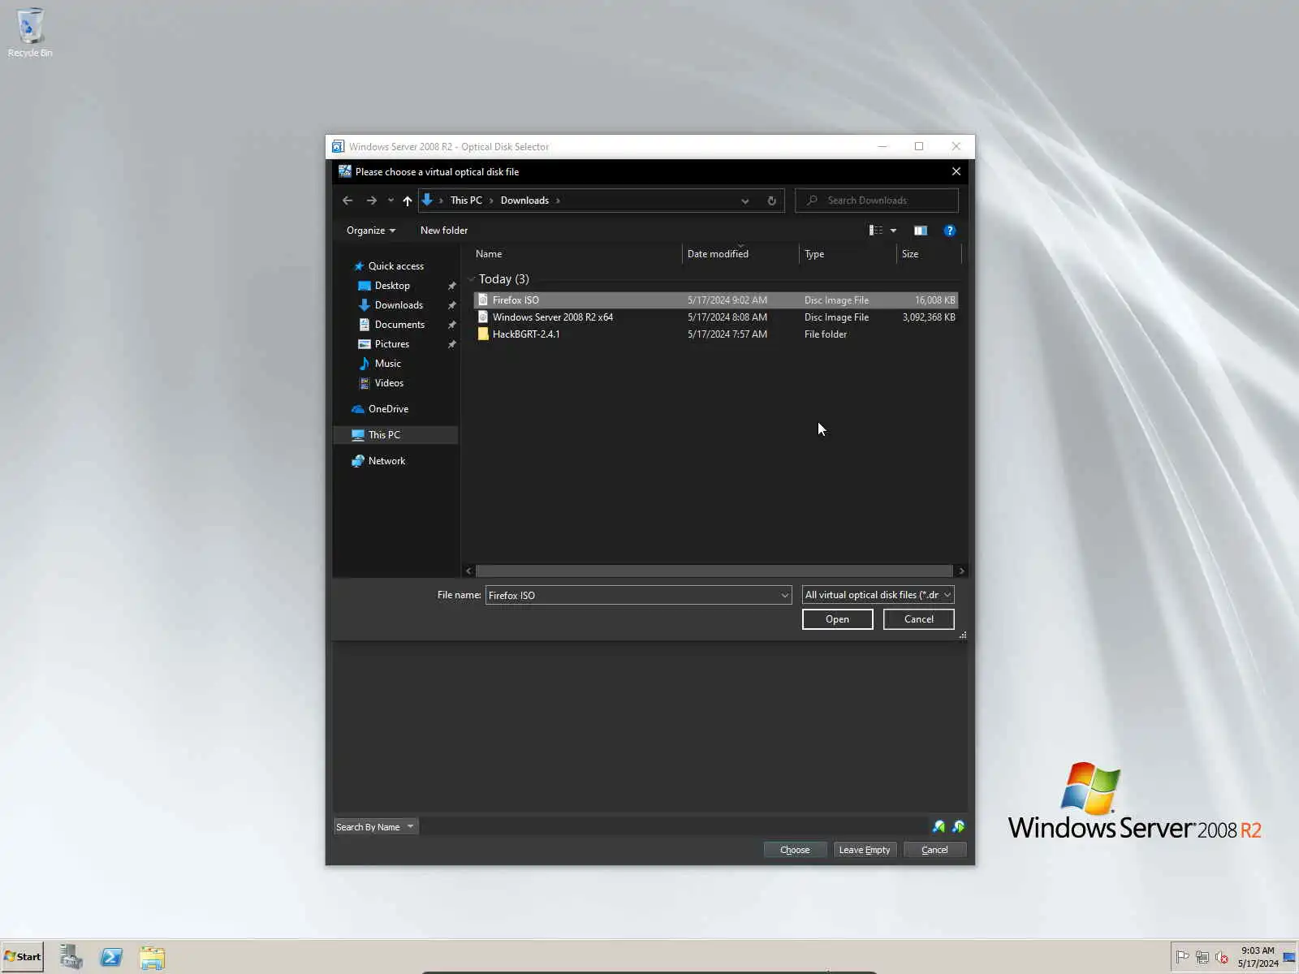
Task: Open the recent locations dropdown arrow
Action: click(391, 200)
